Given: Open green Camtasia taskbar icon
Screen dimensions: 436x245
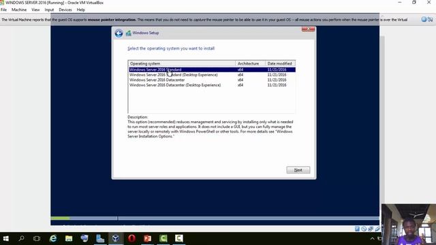Looking at the screenshot, I should (x=163, y=238).
